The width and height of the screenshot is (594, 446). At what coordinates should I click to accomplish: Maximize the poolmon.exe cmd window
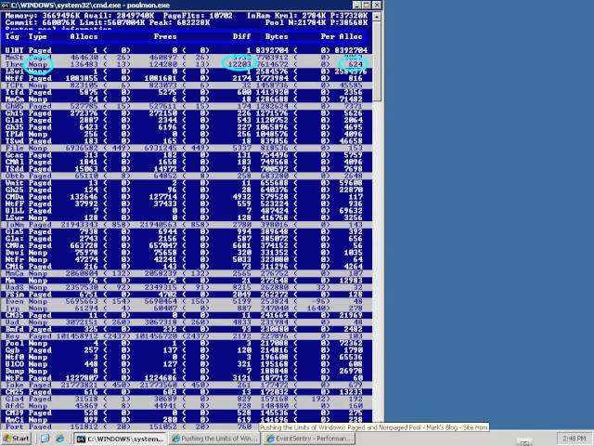[x=367, y=5]
